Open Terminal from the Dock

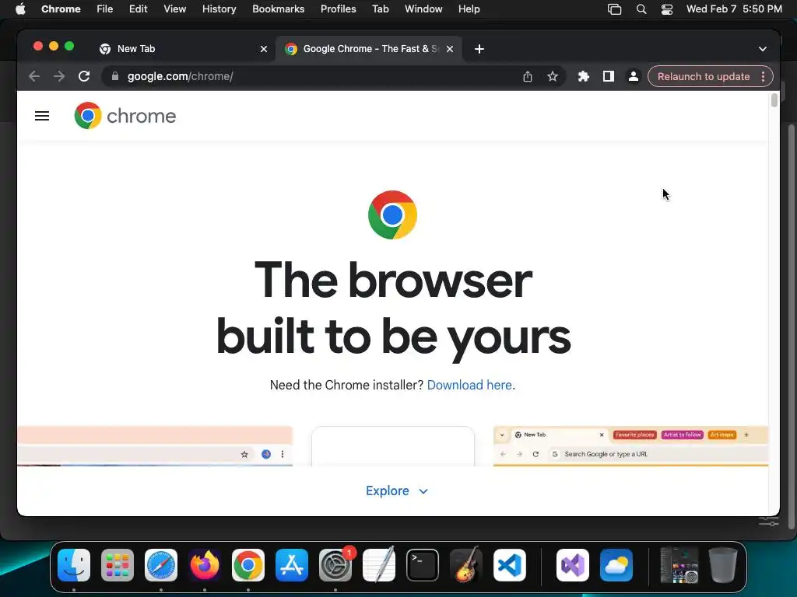tap(423, 565)
